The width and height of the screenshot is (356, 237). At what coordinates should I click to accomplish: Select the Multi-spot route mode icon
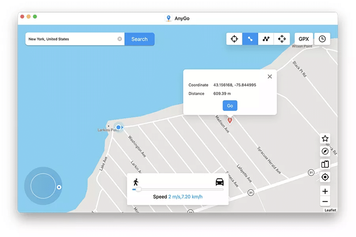point(266,39)
